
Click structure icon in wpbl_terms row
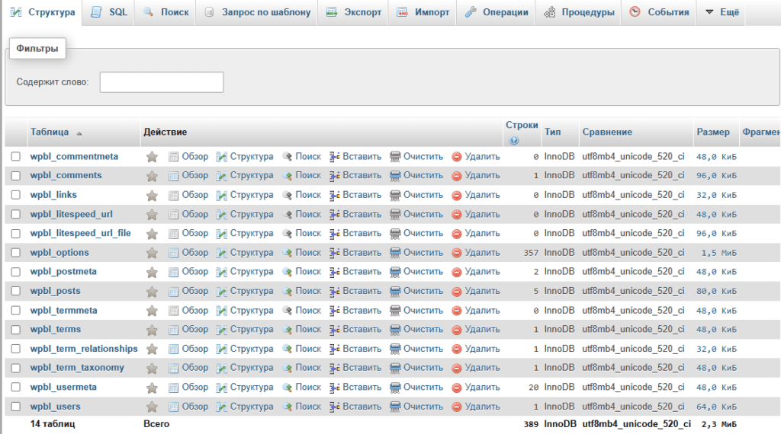coord(222,330)
